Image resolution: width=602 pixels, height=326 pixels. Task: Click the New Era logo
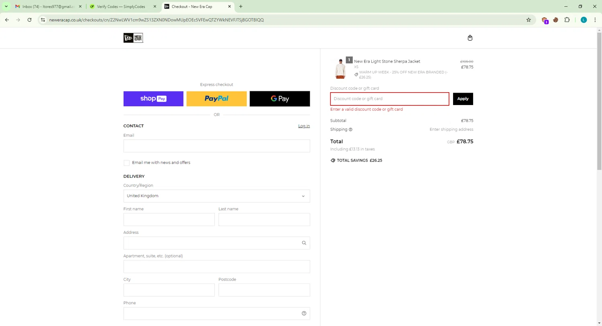coord(133,38)
